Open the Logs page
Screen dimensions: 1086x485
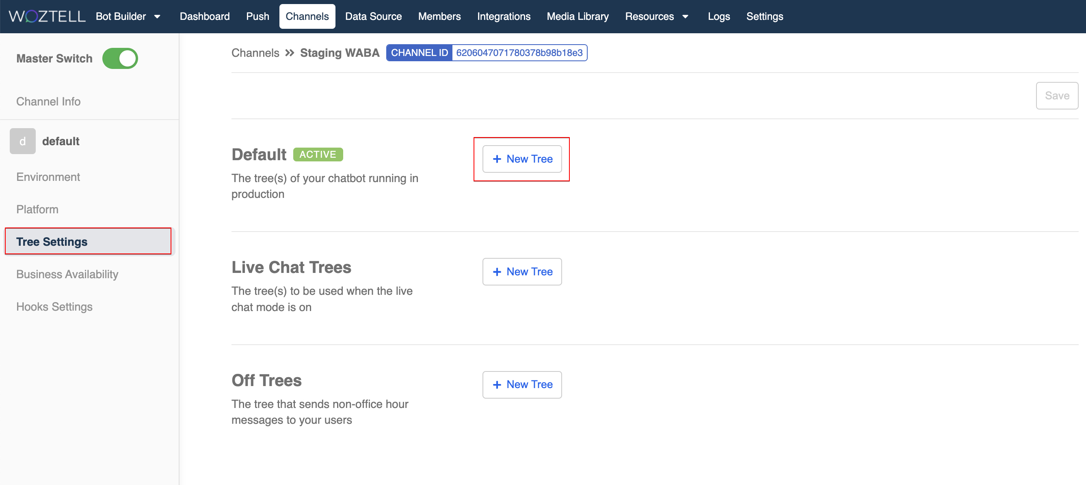719,16
